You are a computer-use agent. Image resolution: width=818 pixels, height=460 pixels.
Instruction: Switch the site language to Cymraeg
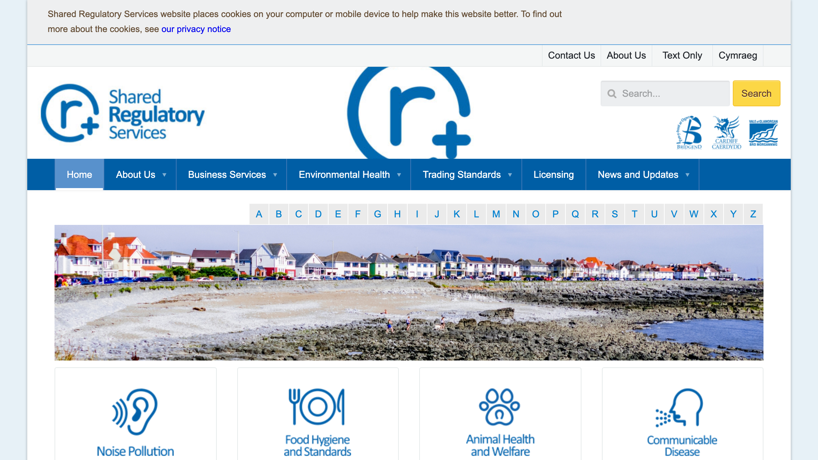coord(738,55)
